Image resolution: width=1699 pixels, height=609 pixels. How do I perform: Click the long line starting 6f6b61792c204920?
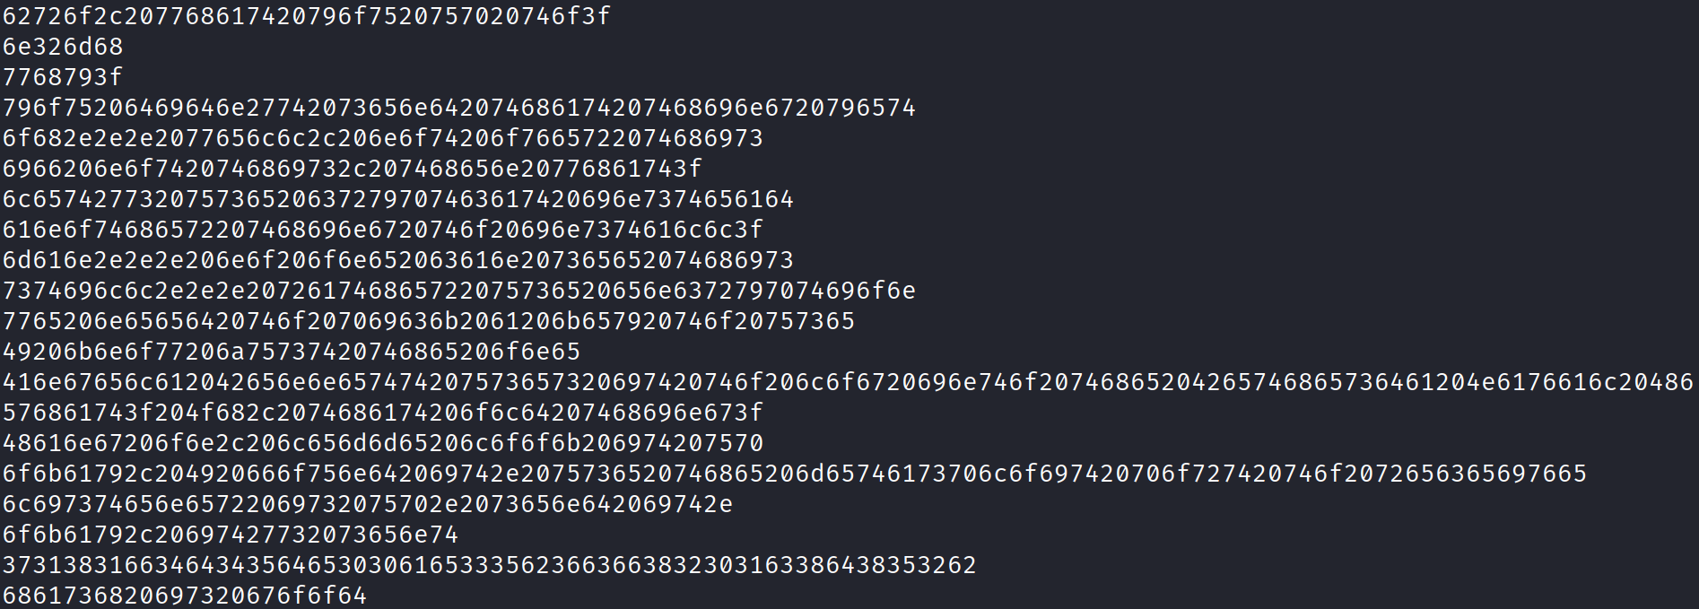(x=795, y=474)
